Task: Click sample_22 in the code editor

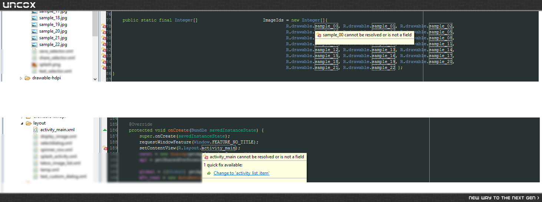Action: [384, 68]
